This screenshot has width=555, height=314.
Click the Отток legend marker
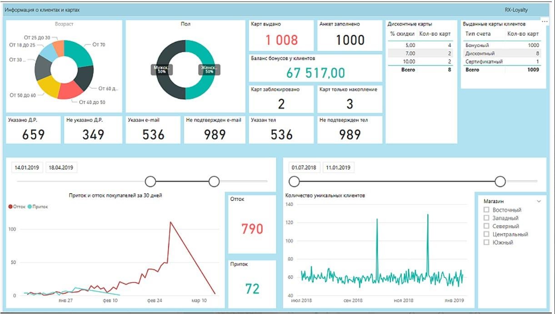point(11,207)
